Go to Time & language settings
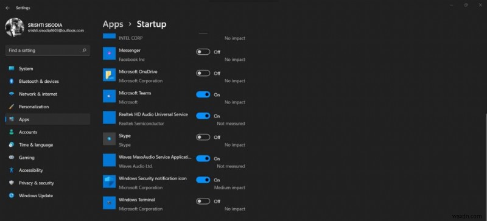 coord(47,145)
